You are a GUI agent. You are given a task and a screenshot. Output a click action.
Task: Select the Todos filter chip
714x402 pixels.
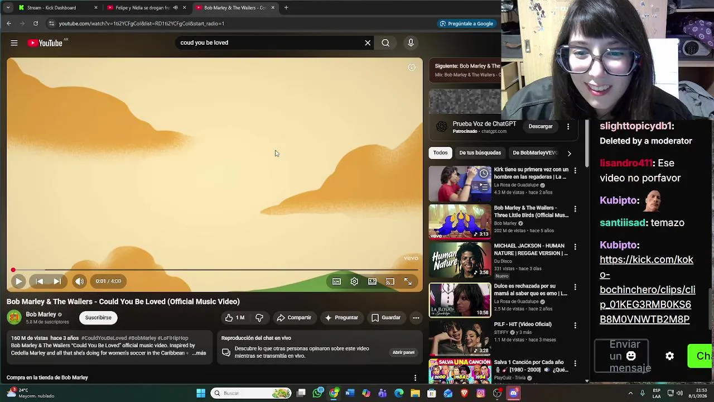440,153
